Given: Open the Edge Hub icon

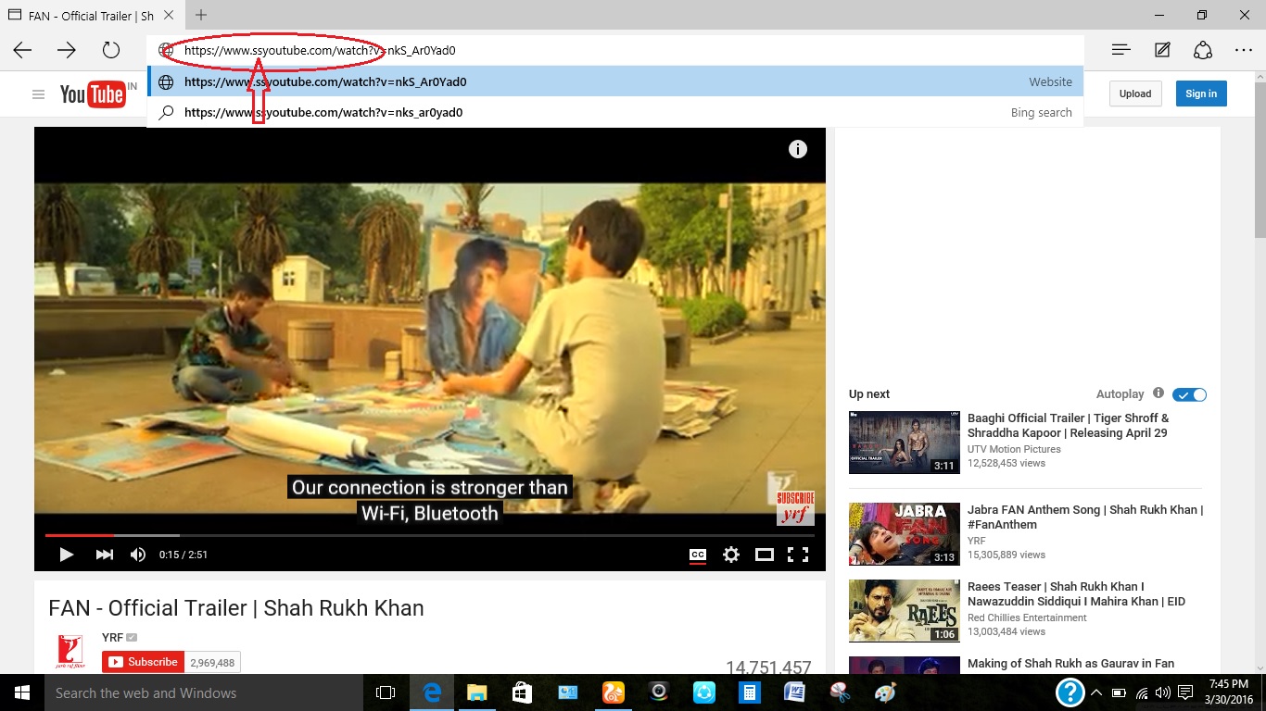Looking at the screenshot, I should click(x=1120, y=50).
